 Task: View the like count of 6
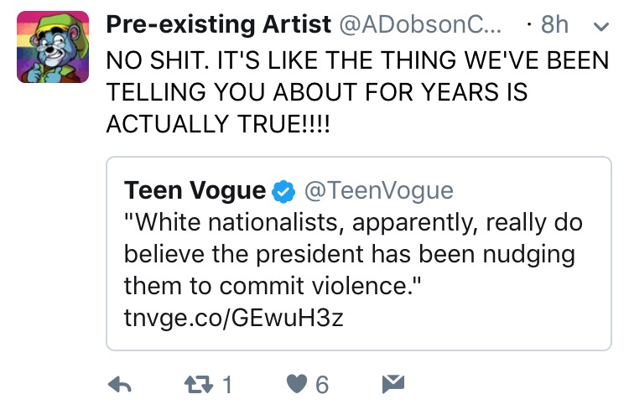[322, 385]
